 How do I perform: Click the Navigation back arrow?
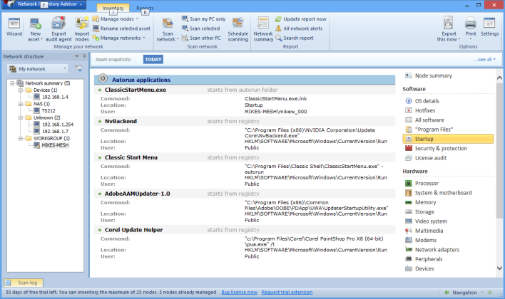(x=447, y=293)
